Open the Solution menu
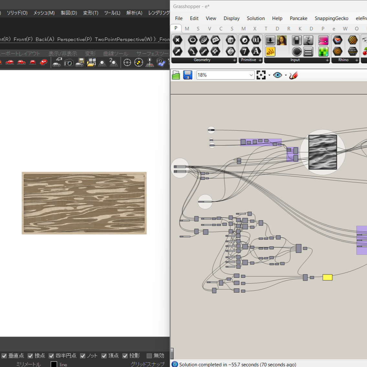 pyautogui.click(x=255, y=18)
